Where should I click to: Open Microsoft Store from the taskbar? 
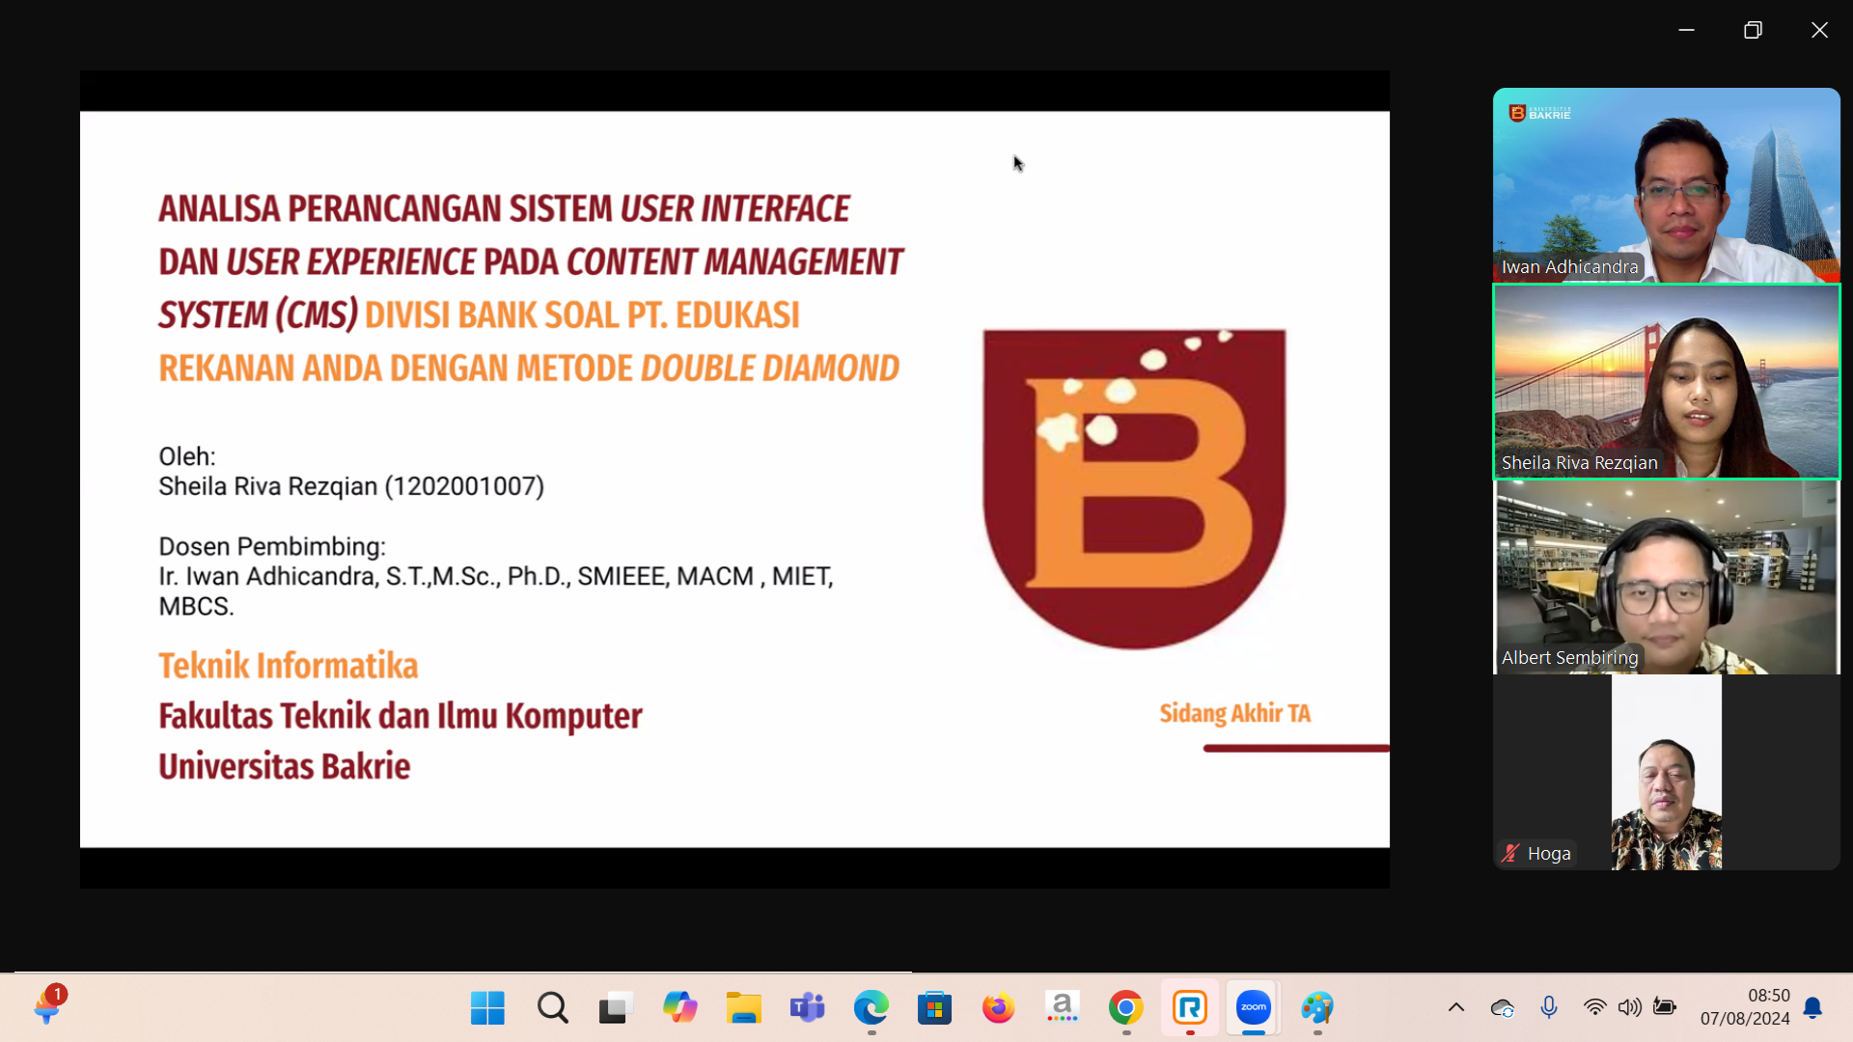[x=934, y=1008]
